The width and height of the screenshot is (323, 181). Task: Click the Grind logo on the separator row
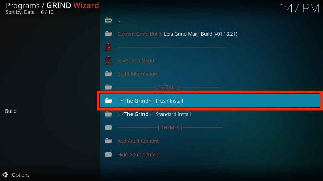[x=108, y=47]
